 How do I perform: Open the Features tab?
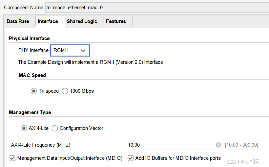tap(116, 21)
